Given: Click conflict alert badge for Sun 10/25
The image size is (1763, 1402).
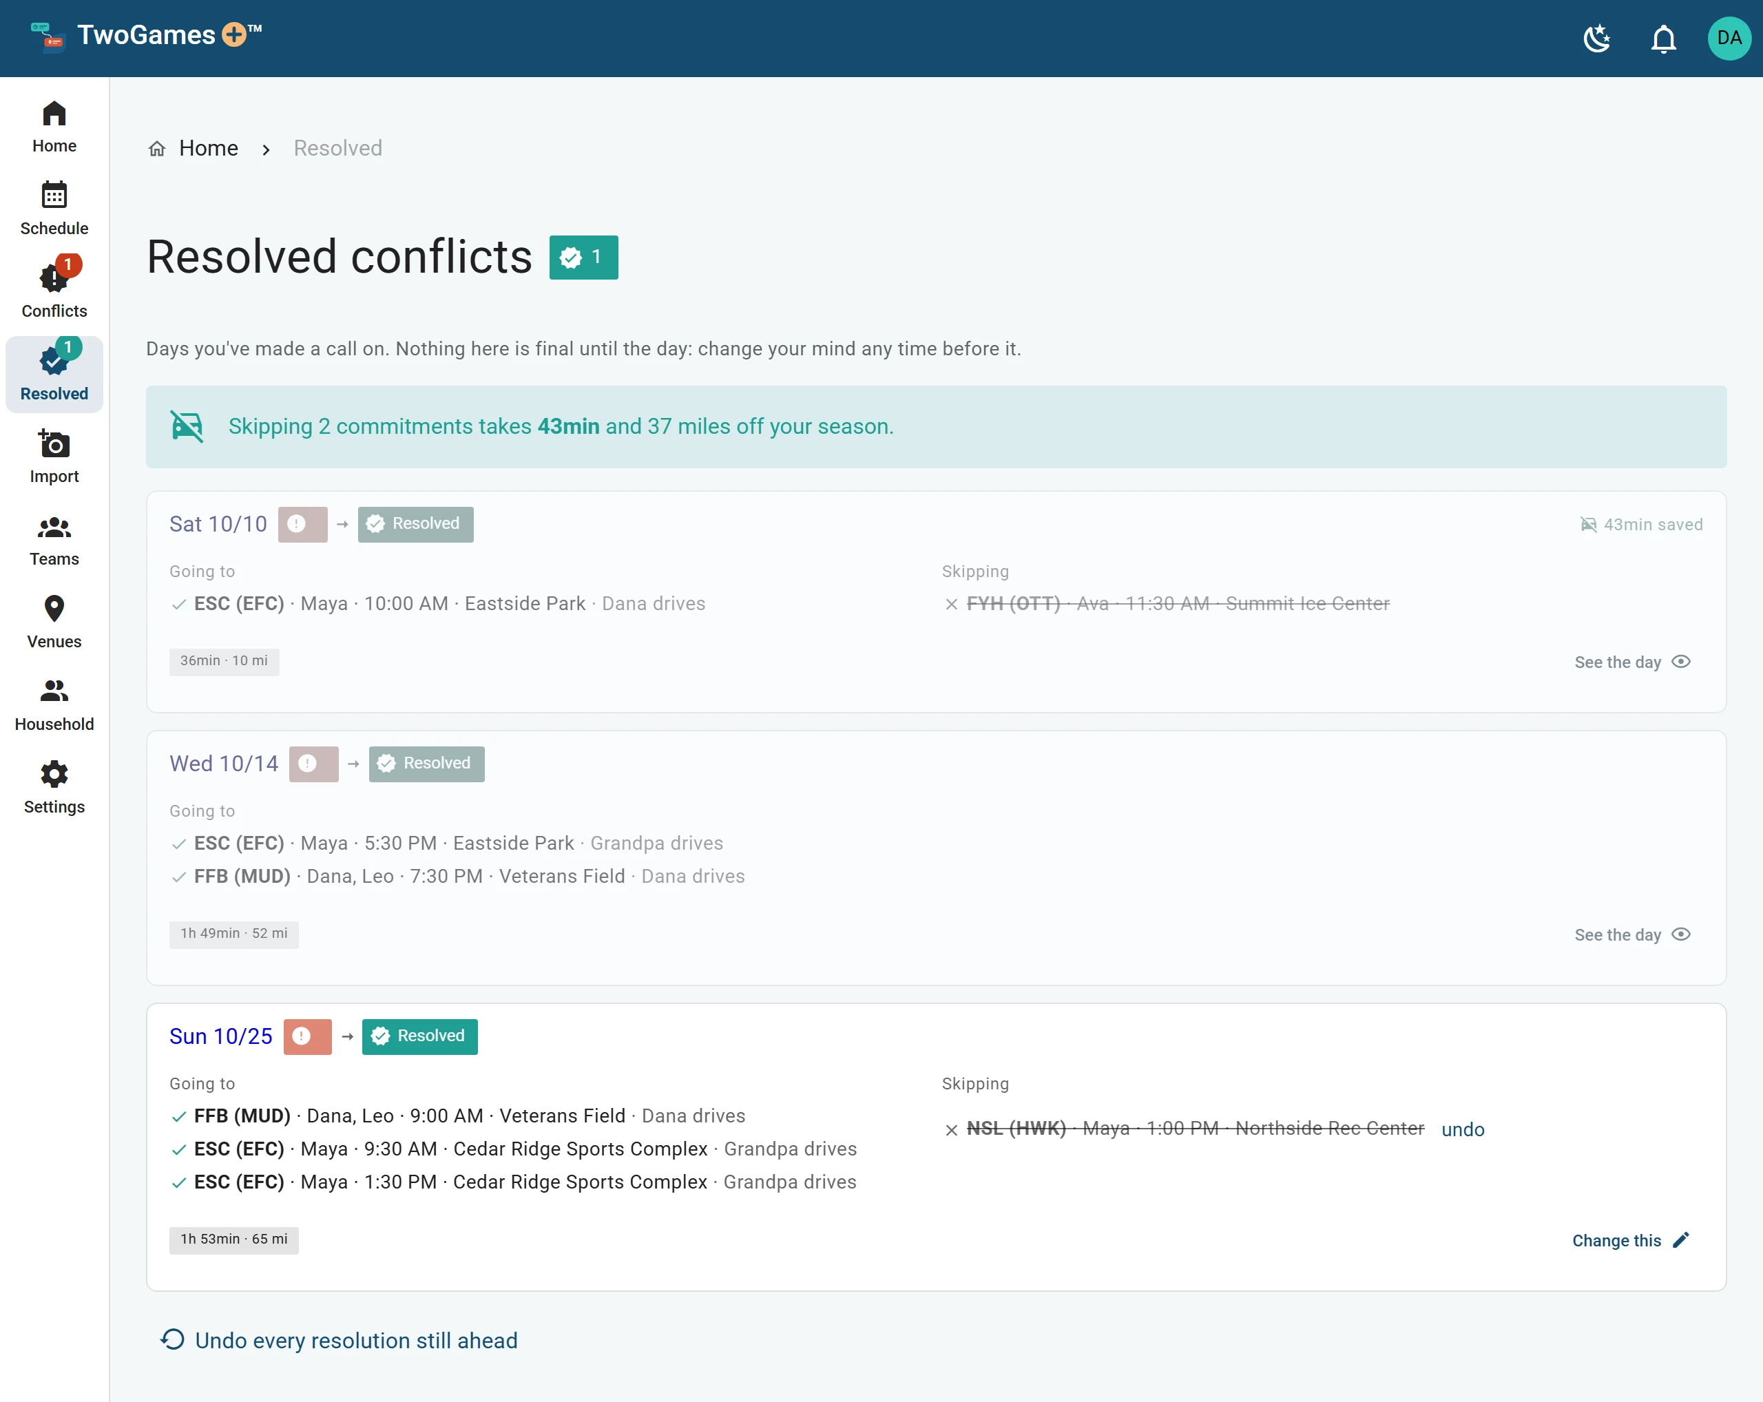Looking at the screenshot, I should tap(307, 1036).
